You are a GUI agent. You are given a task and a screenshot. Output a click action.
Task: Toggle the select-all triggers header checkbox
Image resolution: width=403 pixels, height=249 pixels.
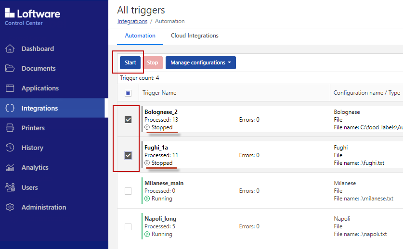pyautogui.click(x=128, y=93)
